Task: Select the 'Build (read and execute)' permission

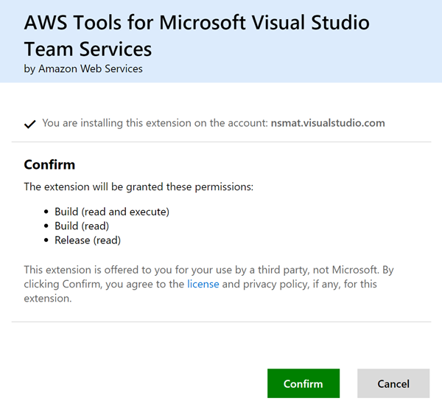Action: click(x=112, y=212)
